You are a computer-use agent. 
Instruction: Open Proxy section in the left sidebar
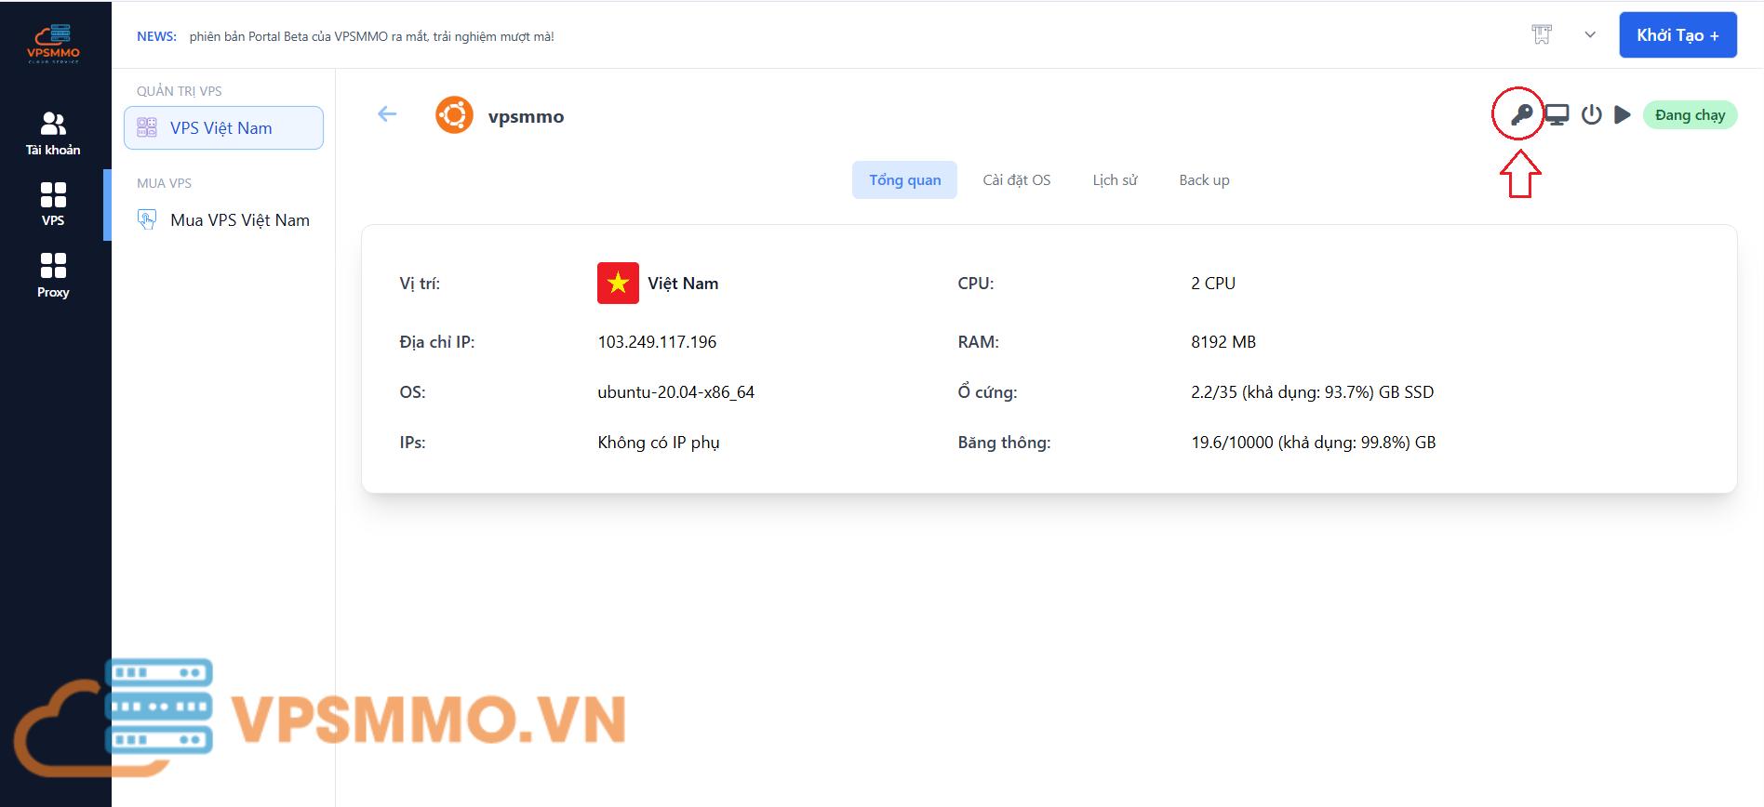pyautogui.click(x=53, y=276)
